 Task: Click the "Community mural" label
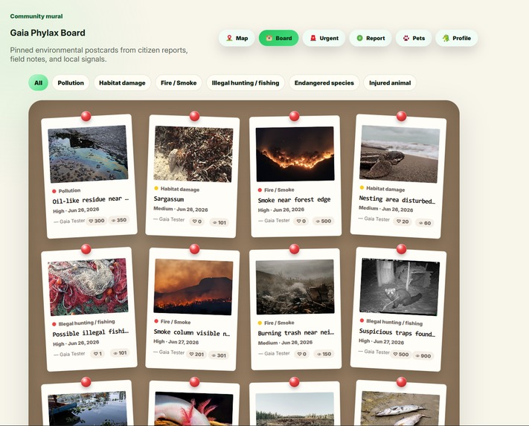pos(36,16)
